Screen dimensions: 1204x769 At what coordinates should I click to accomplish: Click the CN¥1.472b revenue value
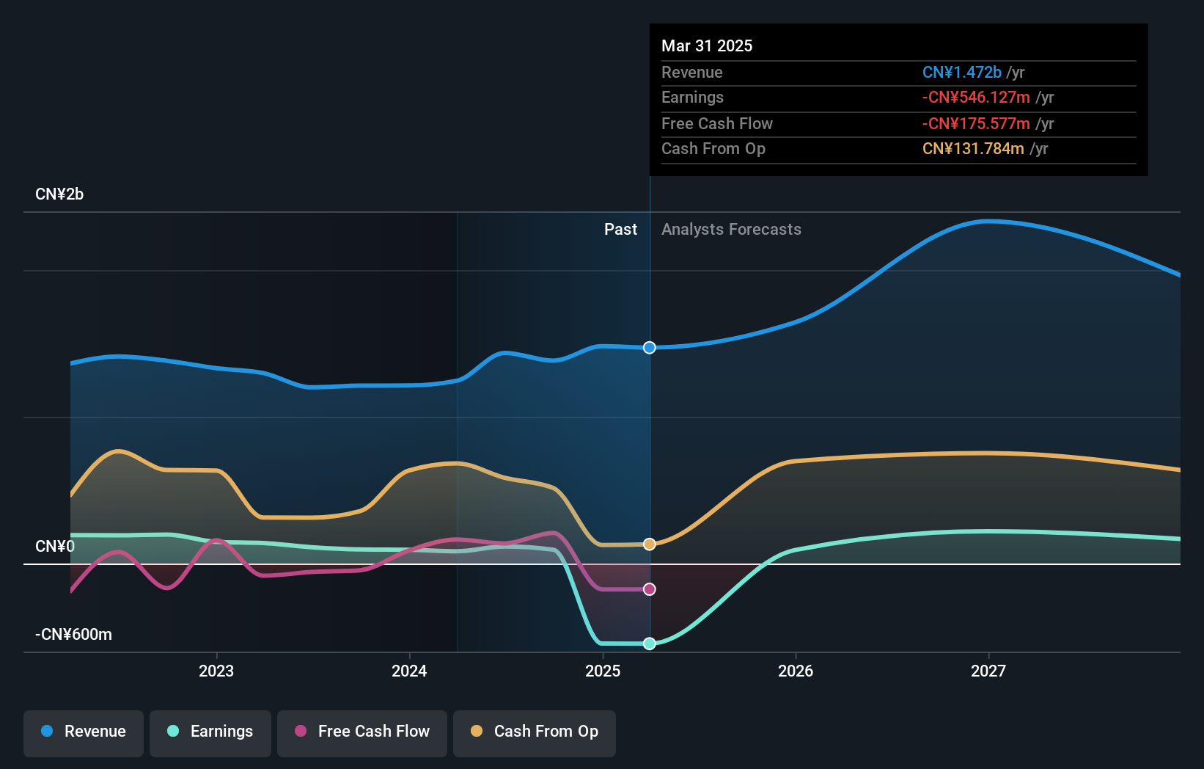click(x=962, y=72)
